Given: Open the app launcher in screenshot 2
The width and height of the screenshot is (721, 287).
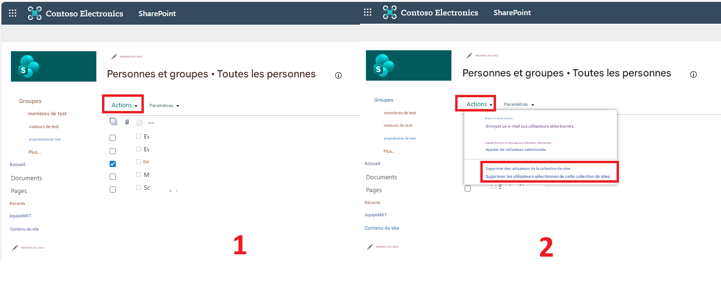Looking at the screenshot, I should point(368,12).
